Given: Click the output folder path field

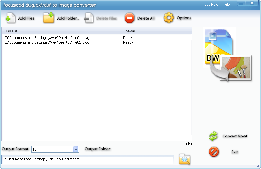Looking at the screenshot, I should (x=88, y=159).
